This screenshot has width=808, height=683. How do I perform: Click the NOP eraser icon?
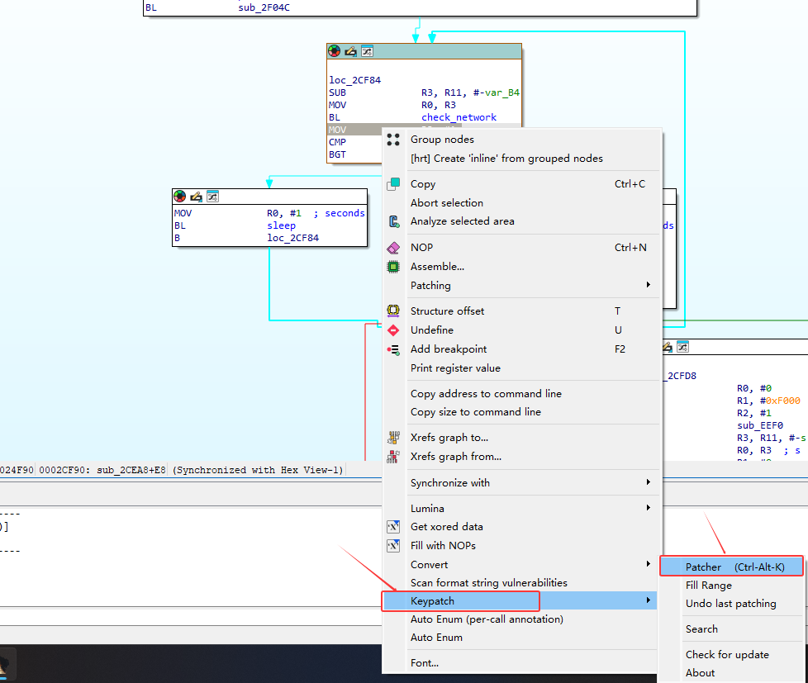pyautogui.click(x=394, y=248)
